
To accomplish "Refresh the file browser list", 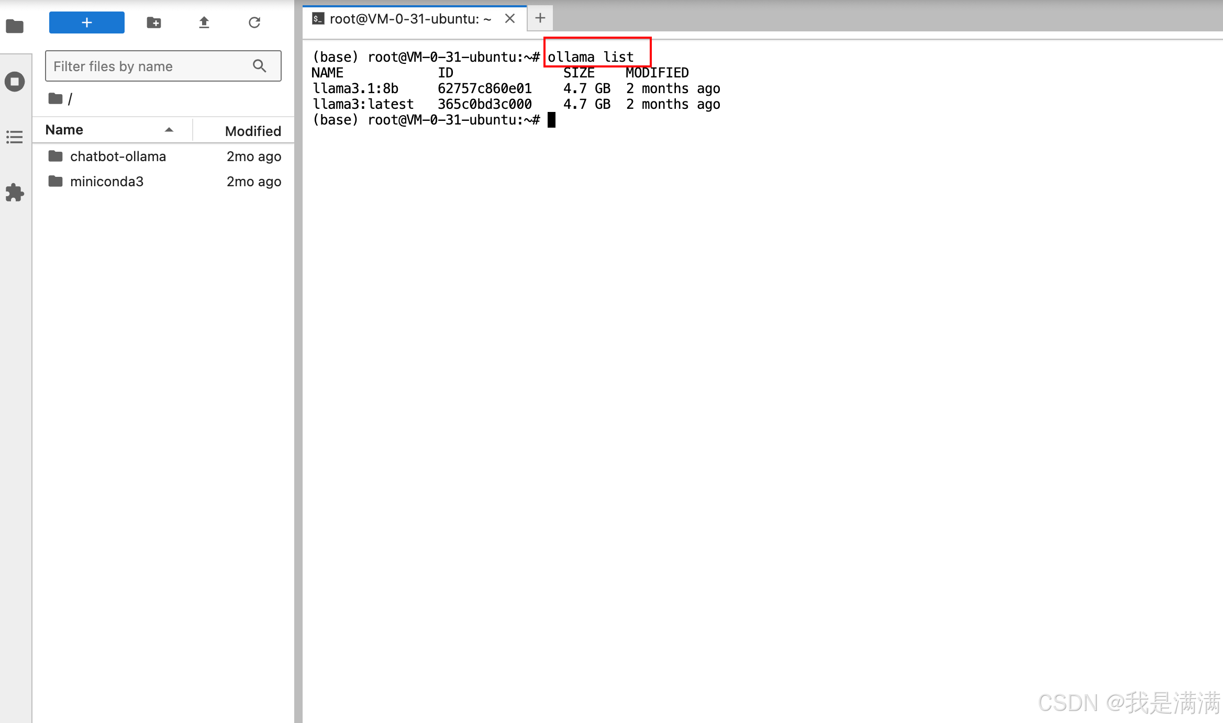I will [x=254, y=22].
